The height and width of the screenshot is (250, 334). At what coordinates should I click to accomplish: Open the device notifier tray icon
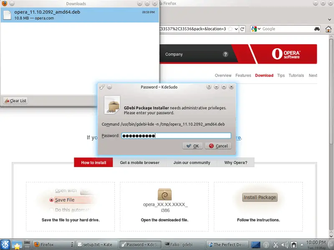[x=294, y=245]
